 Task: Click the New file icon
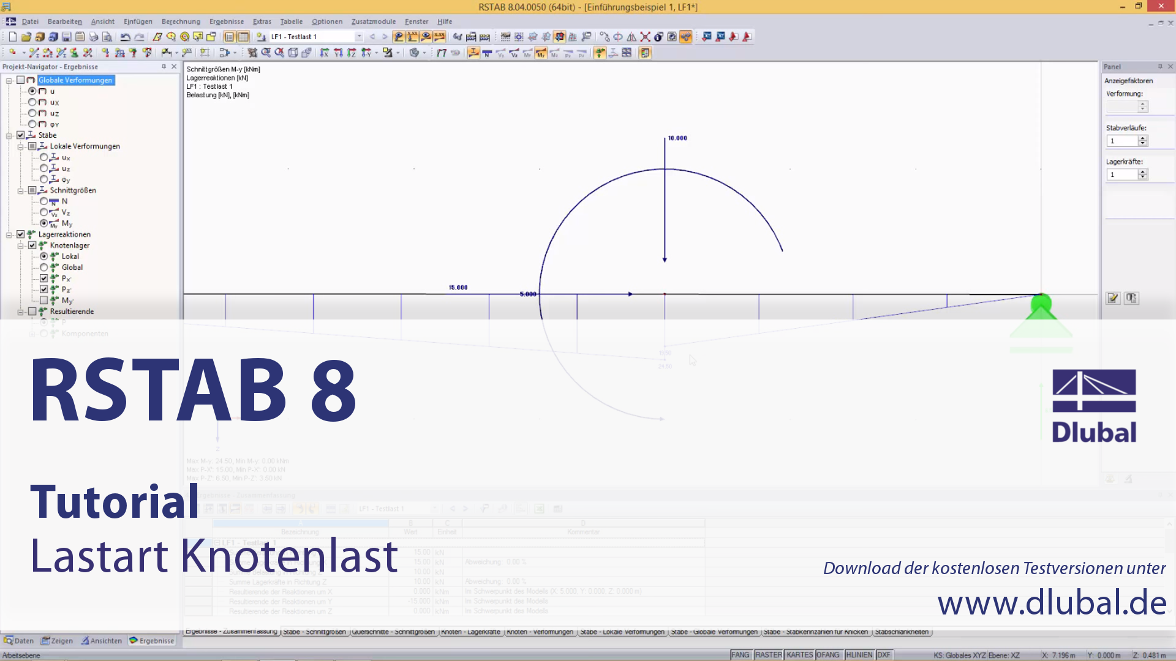13,37
